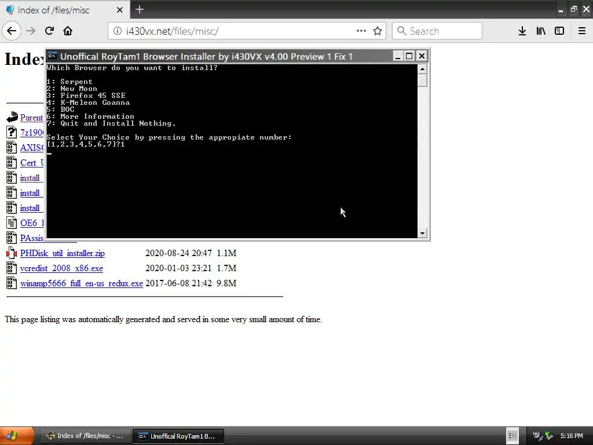The image size is (593, 445).
Task: Open the Parent directory link
Action: point(31,118)
